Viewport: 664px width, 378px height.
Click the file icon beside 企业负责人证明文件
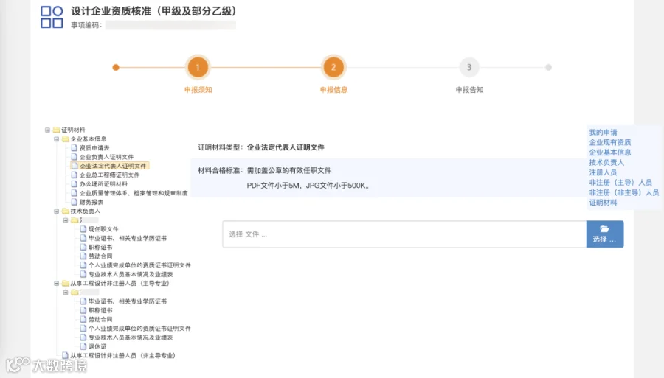[x=74, y=157]
